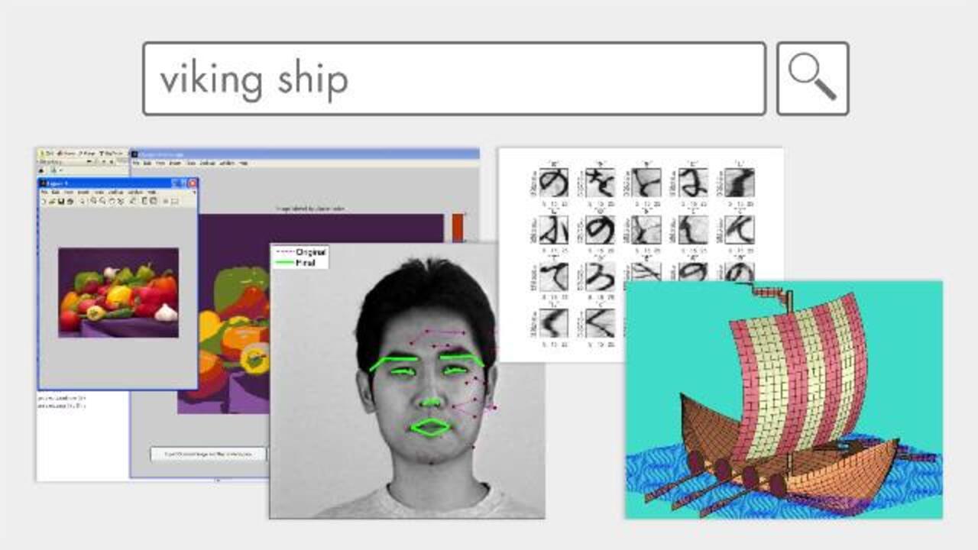Select Zoom In tool in peppers figure toolbar

(x=93, y=201)
